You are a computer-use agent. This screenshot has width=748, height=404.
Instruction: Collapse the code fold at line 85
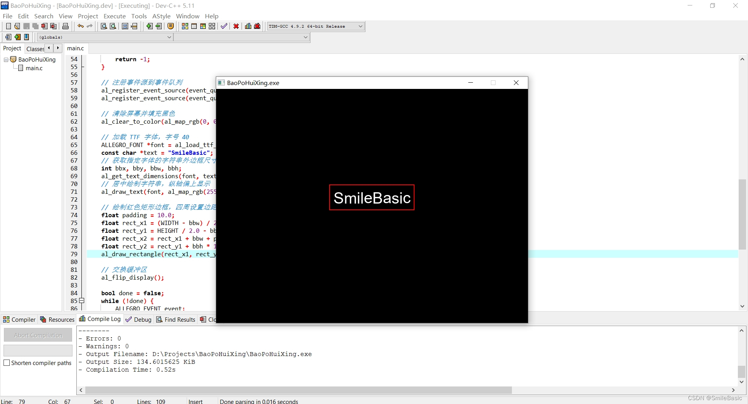[82, 301]
